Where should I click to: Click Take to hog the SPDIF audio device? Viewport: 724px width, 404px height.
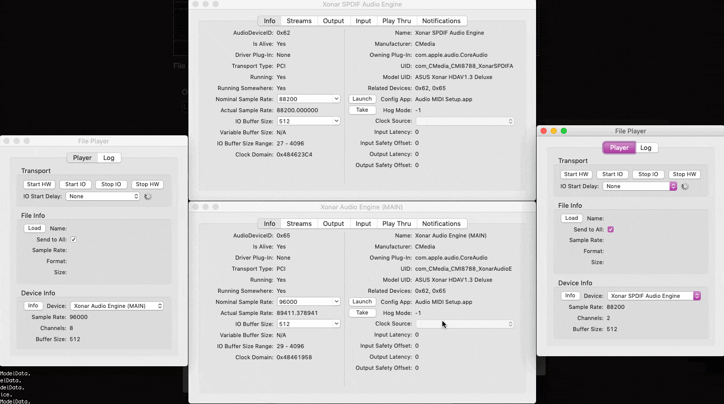click(362, 110)
